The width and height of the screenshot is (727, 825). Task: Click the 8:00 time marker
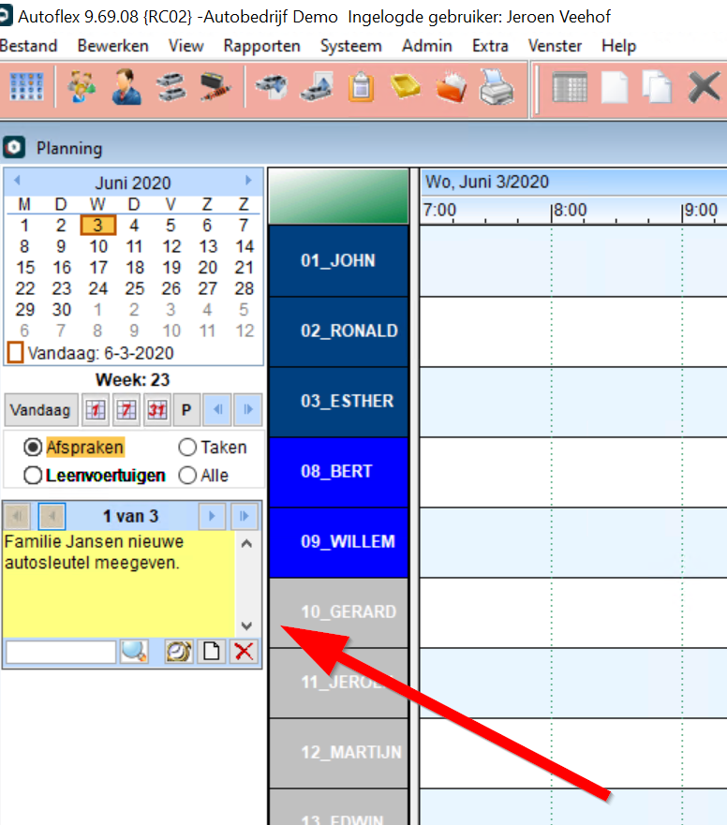(x=570, y=210)
